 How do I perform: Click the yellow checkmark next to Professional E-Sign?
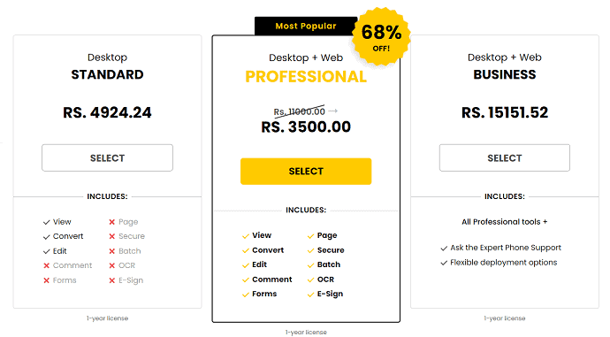310,295
